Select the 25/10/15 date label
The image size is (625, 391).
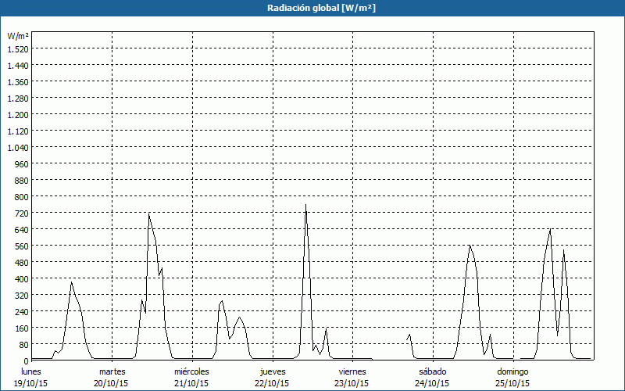pos(512,383)
